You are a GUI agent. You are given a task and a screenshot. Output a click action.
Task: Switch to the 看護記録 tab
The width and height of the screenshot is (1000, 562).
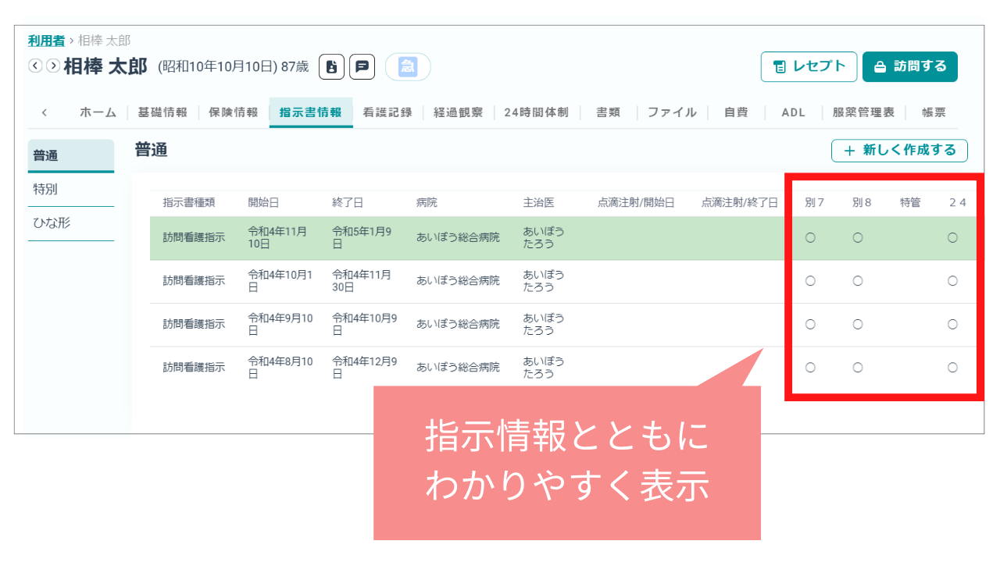pyautogui.click(x=387, y=112)
